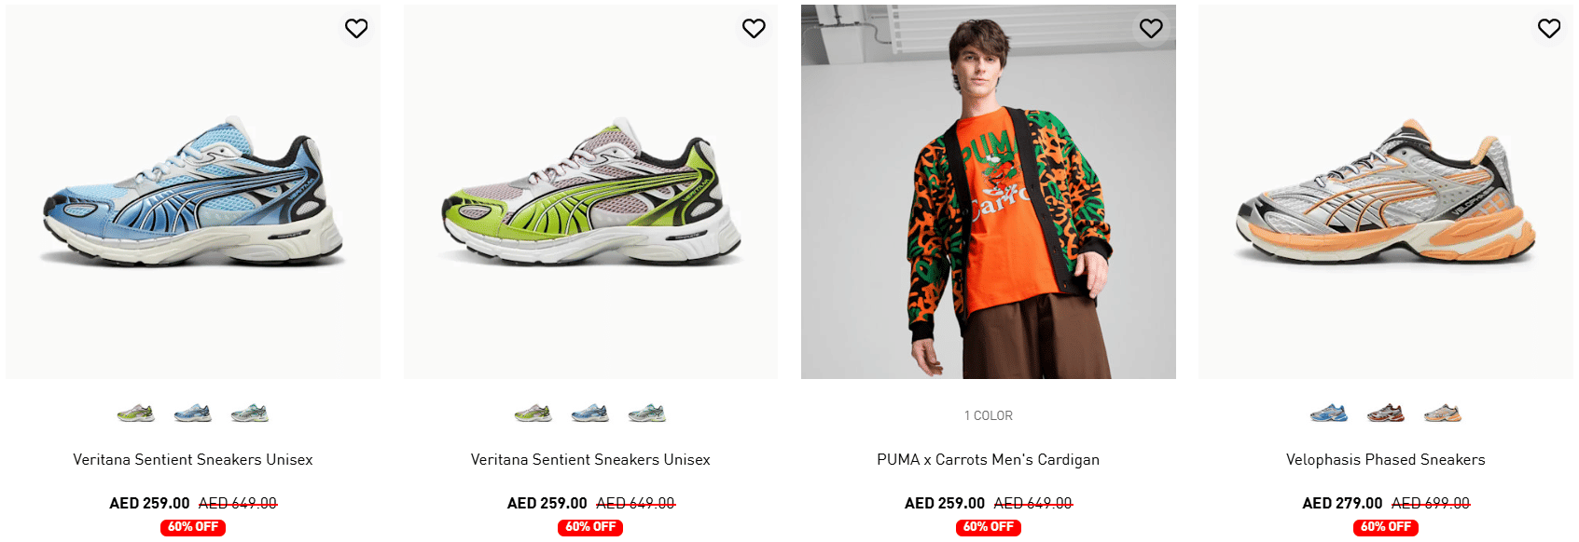The height and width of the screenshot is (542, 1579).
Task: Open Veritana Sentient title link under blue sneaker
Action: (193, 459)
